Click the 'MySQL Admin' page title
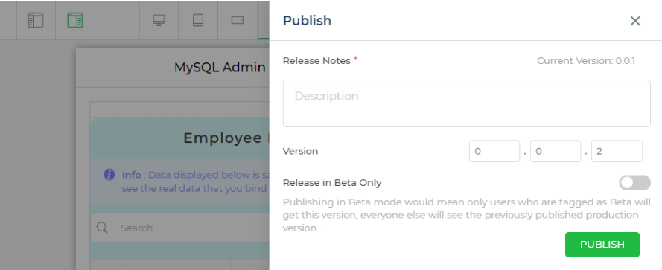The image size is (662, 270). (x=220, y=68)
